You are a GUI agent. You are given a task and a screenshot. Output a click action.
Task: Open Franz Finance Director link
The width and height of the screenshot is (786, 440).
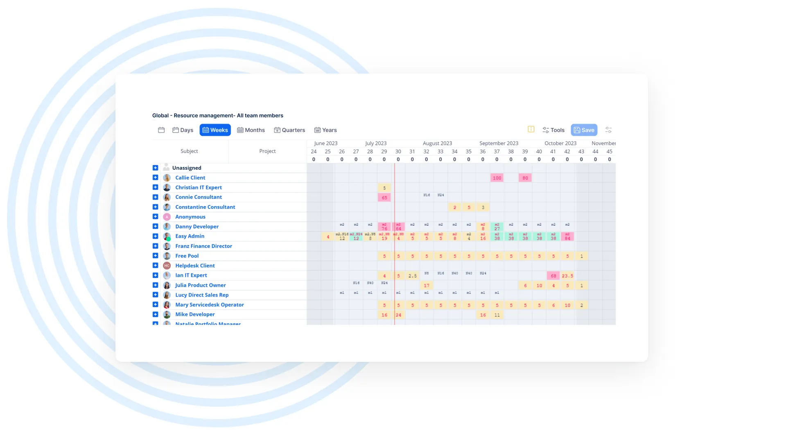203,246
